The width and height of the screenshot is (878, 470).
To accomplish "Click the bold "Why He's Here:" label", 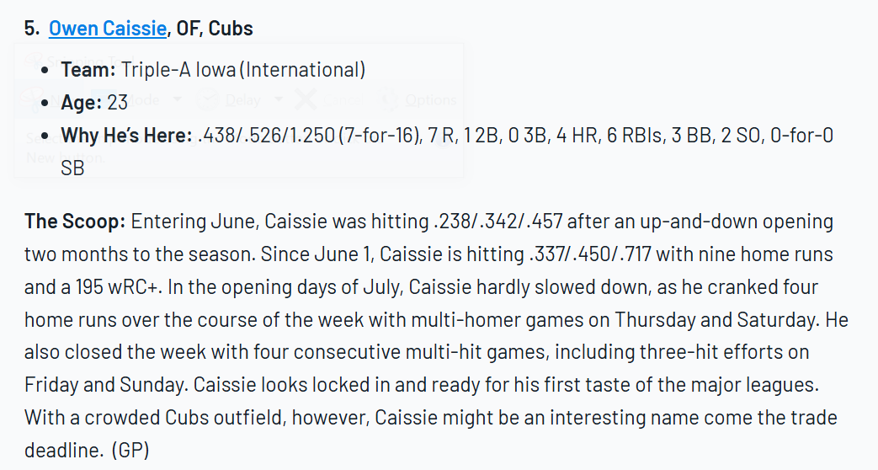I will [126, 136].
